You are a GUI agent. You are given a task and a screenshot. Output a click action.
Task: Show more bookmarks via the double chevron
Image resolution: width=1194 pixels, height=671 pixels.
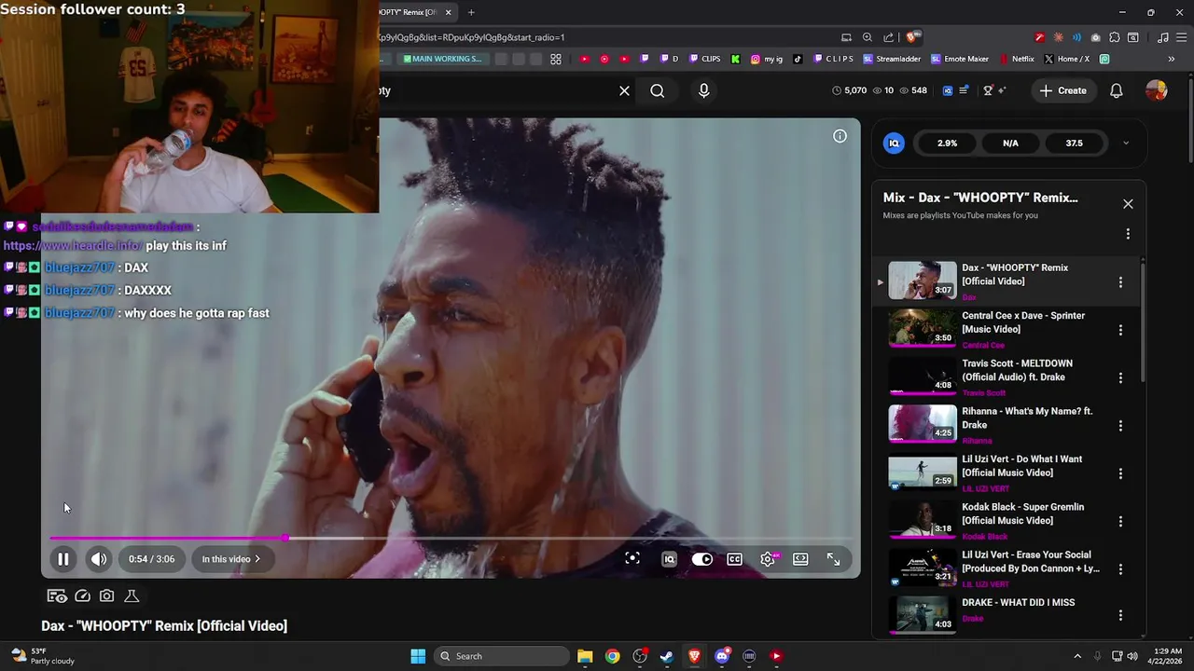1172,59
